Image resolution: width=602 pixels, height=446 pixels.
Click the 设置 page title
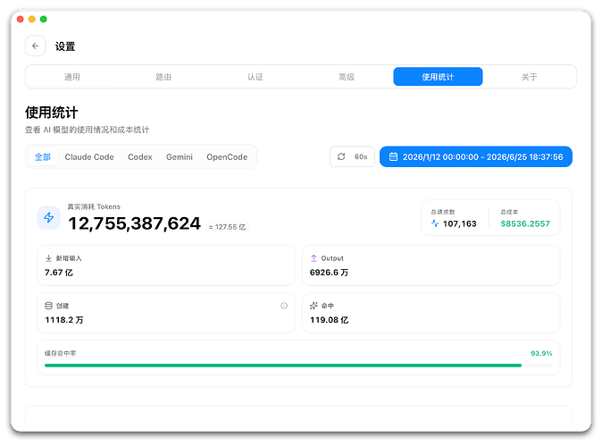pyautogui.click(x=65, y=46)
